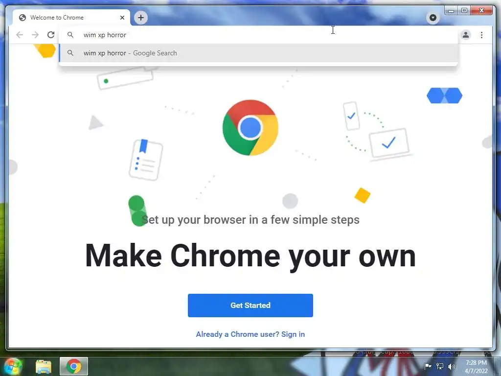The image size is (501, 376).
Task: Open File Explorer from the taskbar
Action: tap(44, 366)
